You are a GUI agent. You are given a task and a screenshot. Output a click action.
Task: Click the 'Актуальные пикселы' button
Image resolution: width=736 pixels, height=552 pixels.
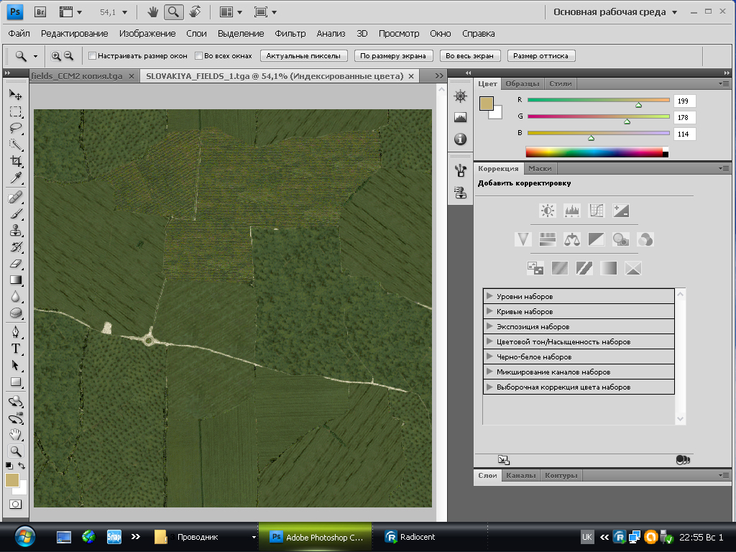(x=304, y=56)
